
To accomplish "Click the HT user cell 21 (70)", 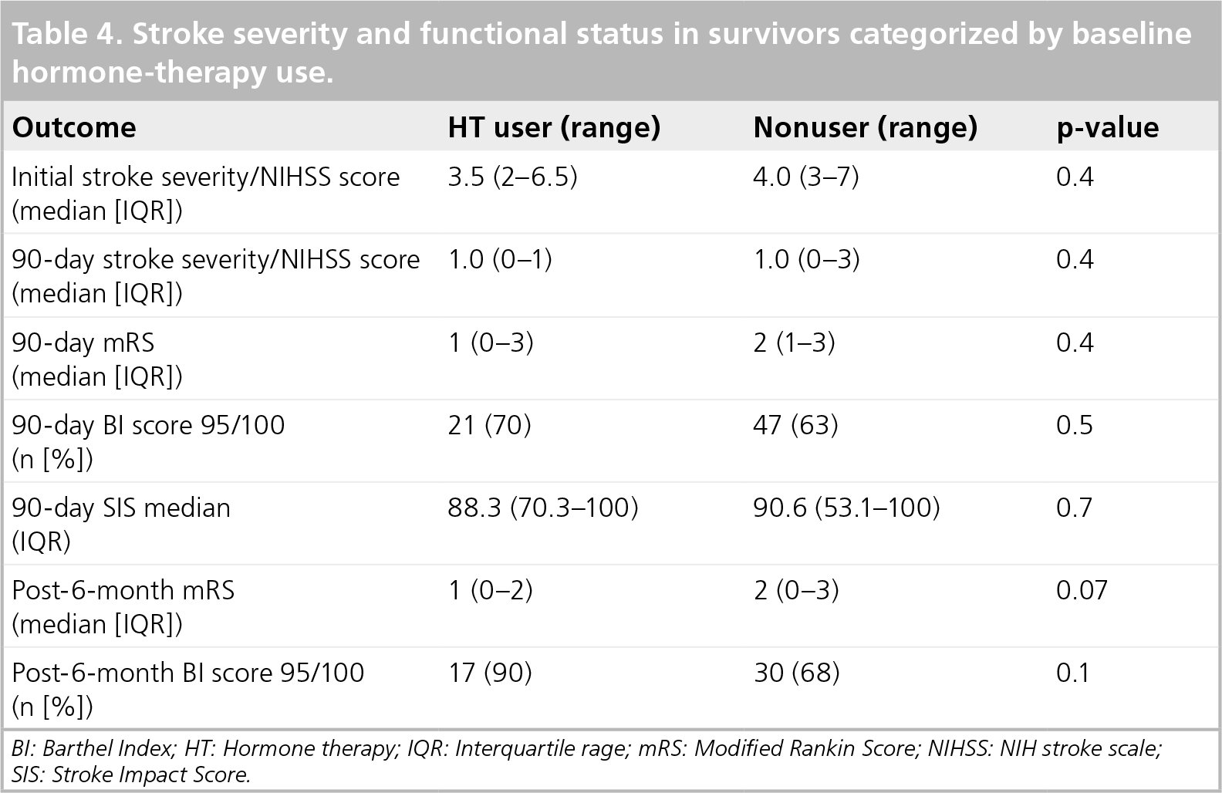I will (x=489, y=425).
